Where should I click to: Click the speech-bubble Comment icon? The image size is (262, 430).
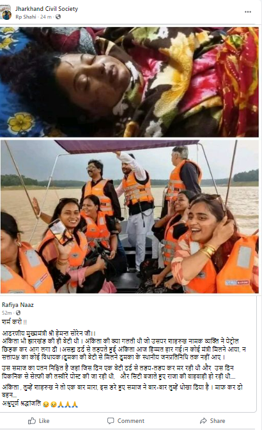(x=111, y=420)
